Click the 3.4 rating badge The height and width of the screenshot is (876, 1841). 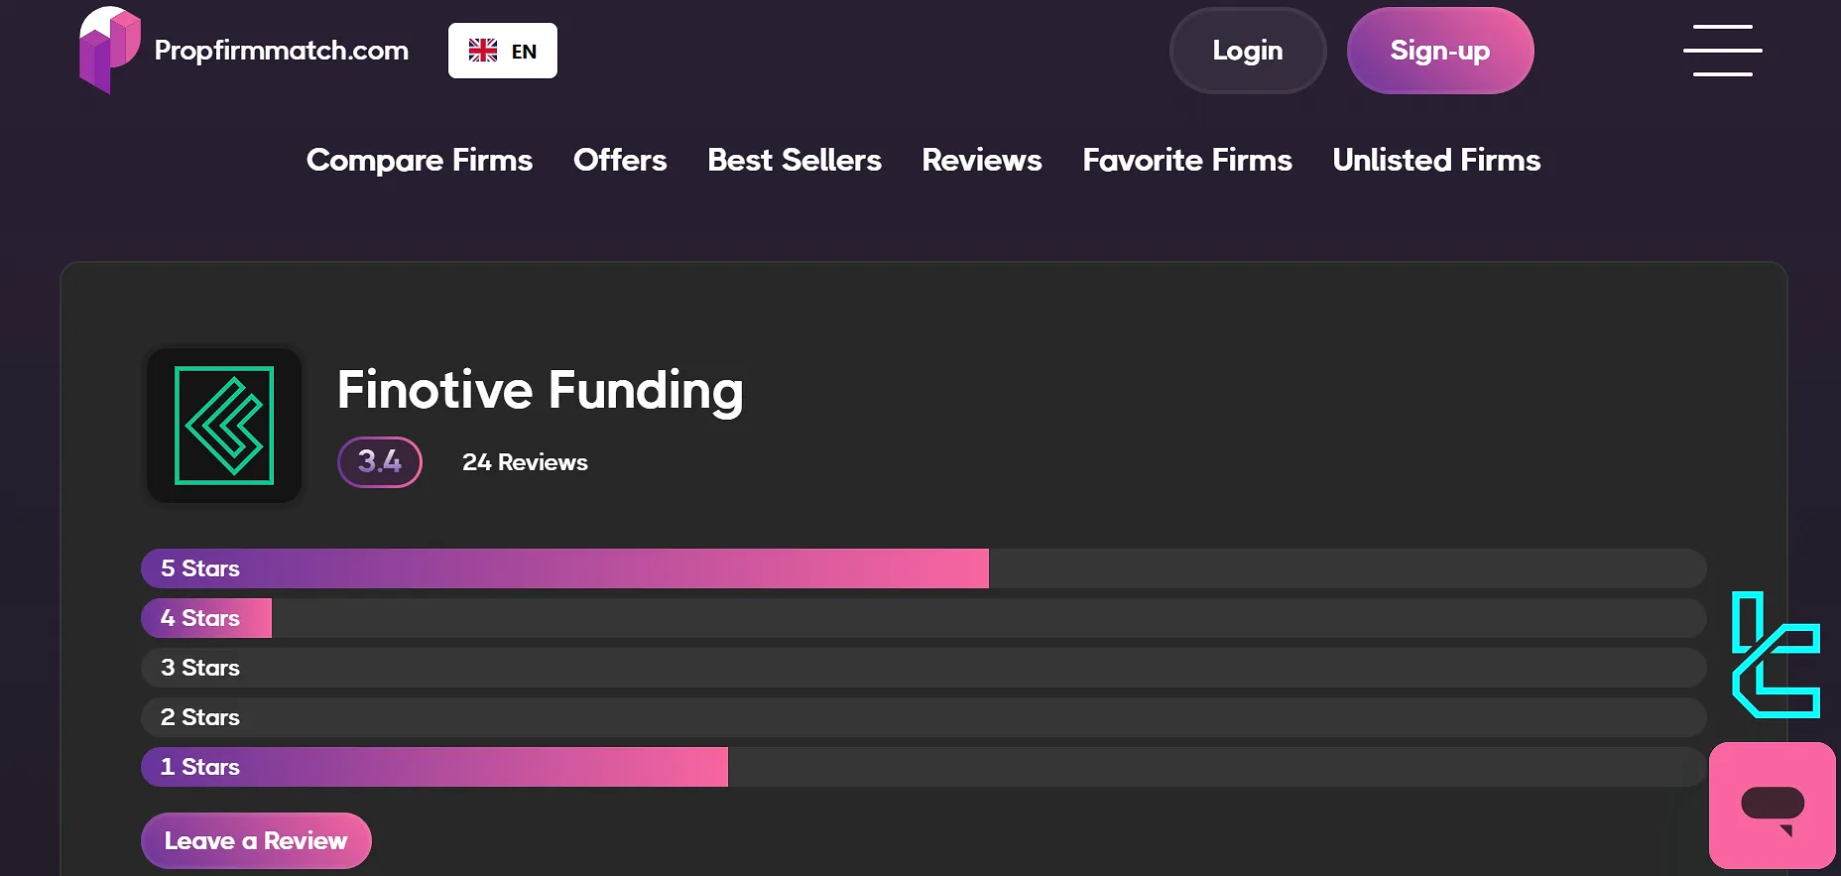click(x=380, y=462)
